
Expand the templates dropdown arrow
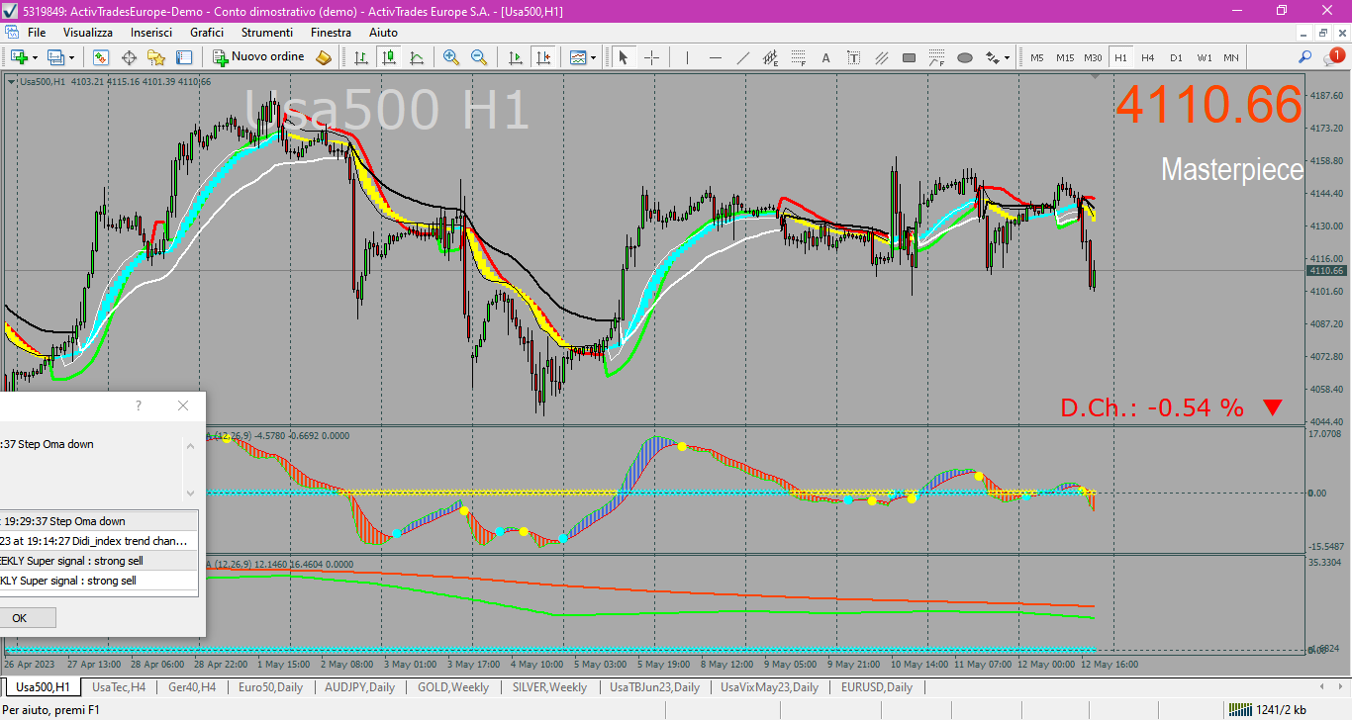point(594,57)
